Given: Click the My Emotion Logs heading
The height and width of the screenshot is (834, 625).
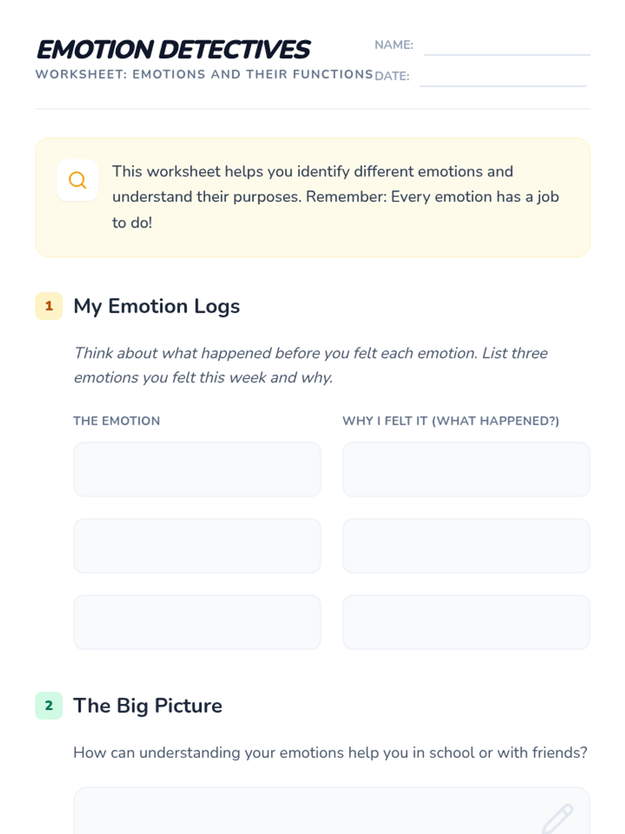Looking at the screenshot, I should (x=157, y=306).
